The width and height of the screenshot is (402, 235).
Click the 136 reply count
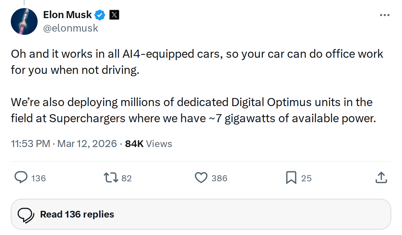[x=39, y=179]
